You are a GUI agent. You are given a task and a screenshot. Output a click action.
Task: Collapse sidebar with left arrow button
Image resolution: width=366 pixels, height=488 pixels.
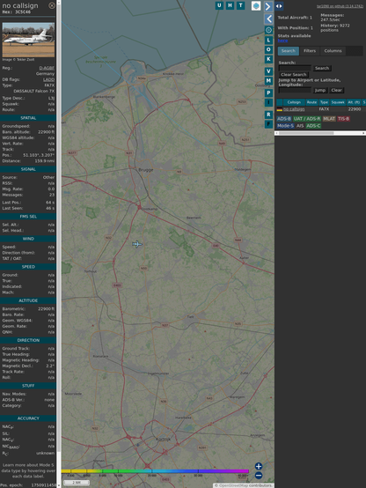pos(268,19)
